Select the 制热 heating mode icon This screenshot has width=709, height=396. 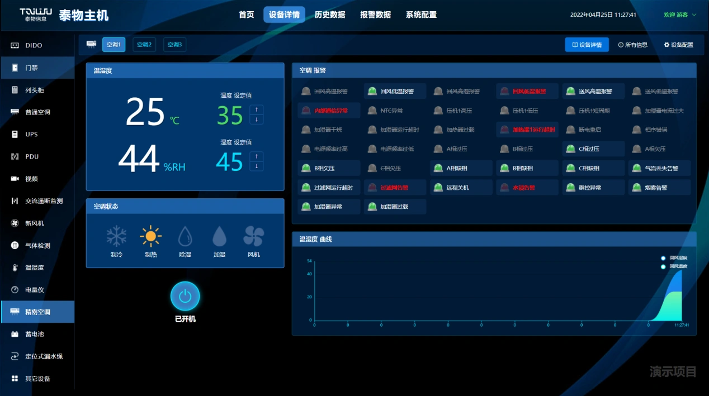pos(150,237)
